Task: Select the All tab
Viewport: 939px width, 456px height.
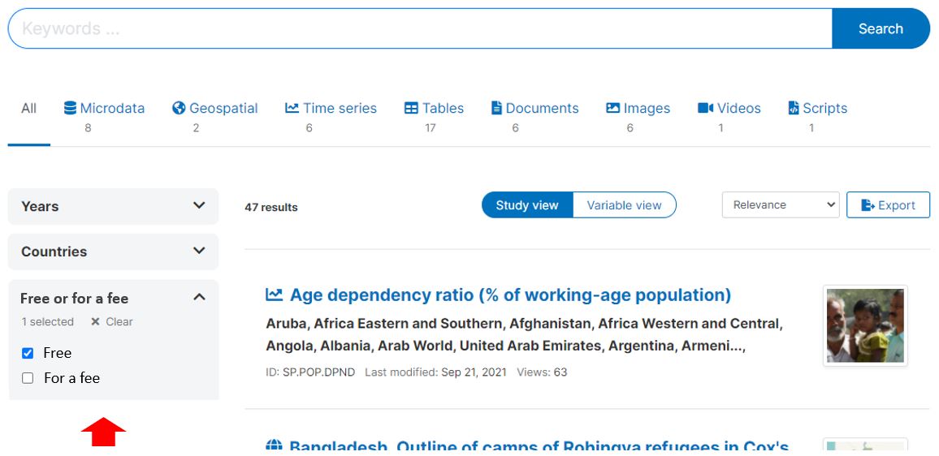Action: tap(29, 109)
